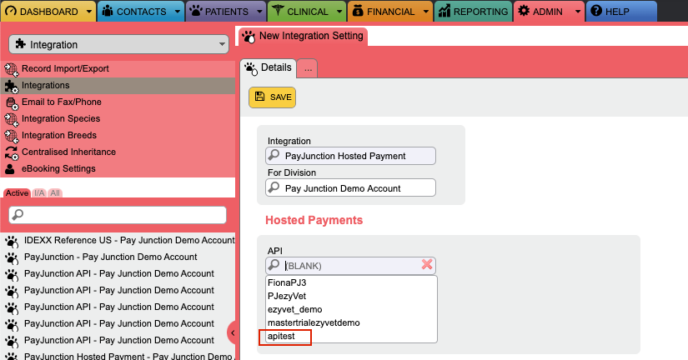Click search icon in For Division field
688x360 pixels.
pos(274,187)
